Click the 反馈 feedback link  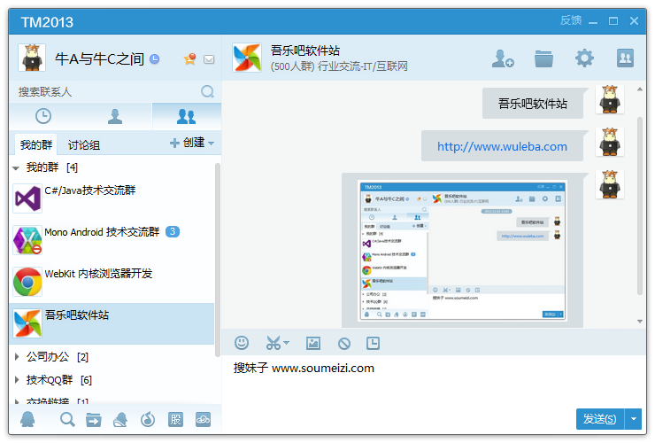571,20
